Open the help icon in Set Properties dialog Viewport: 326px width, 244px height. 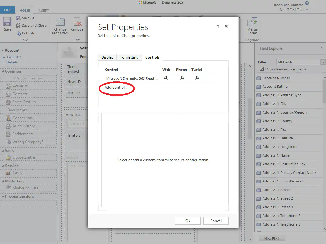[x=218, y=26]
